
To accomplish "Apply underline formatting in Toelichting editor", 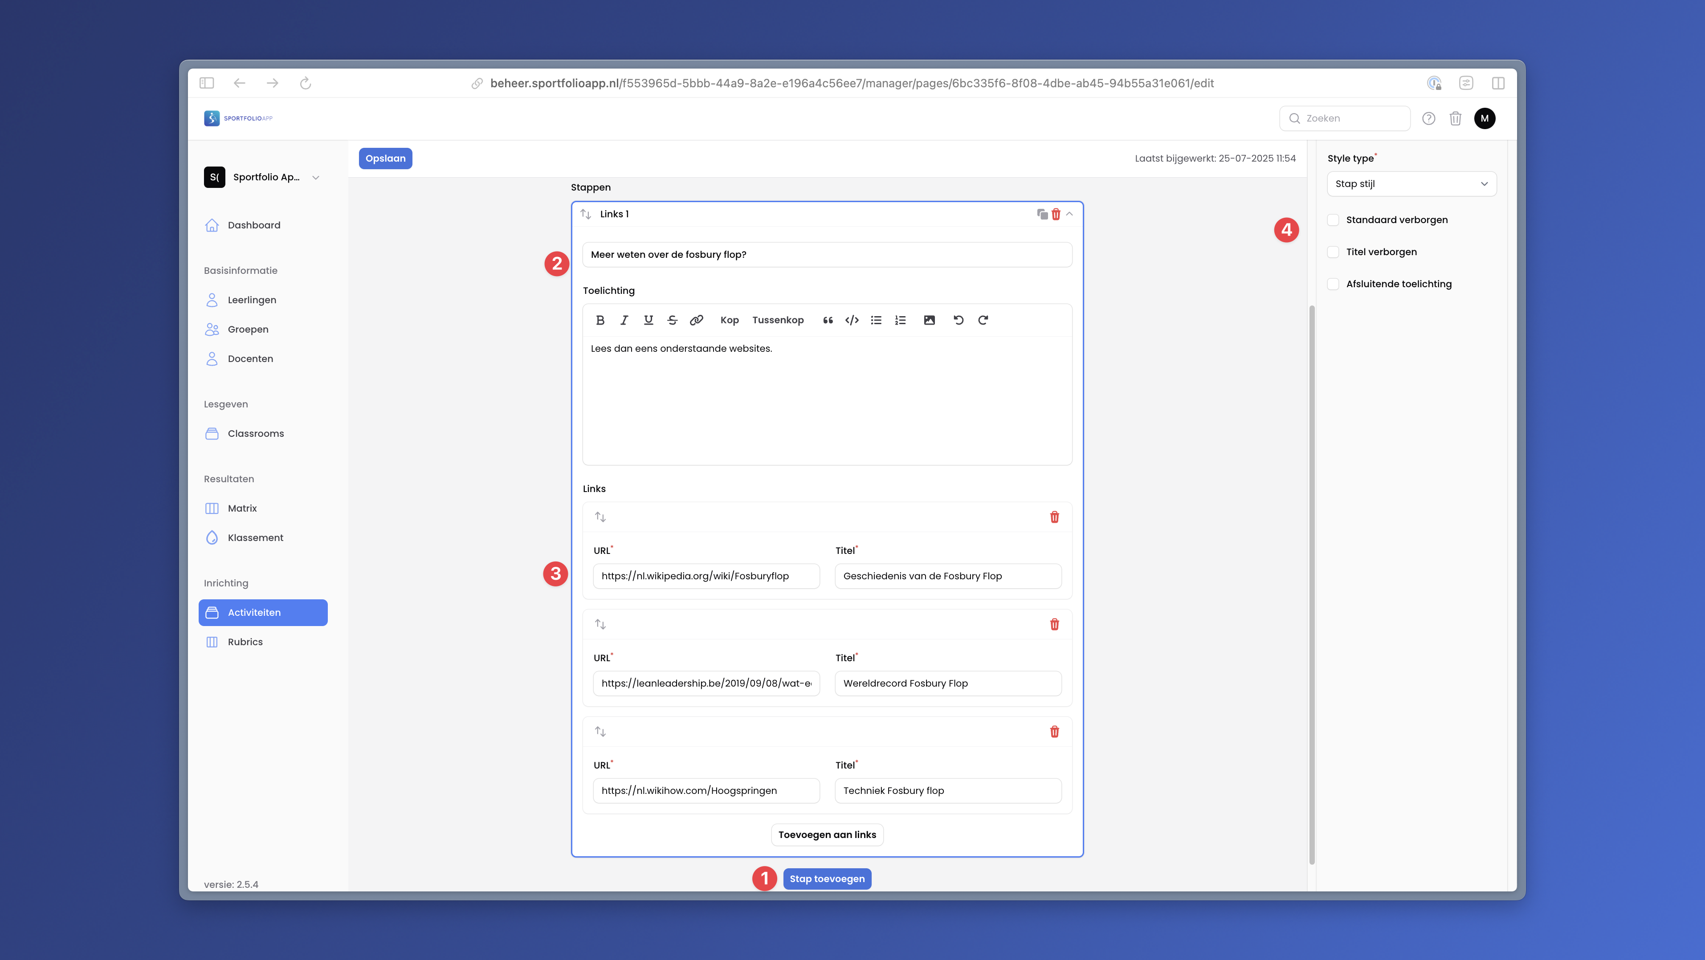I will (648, 320).
